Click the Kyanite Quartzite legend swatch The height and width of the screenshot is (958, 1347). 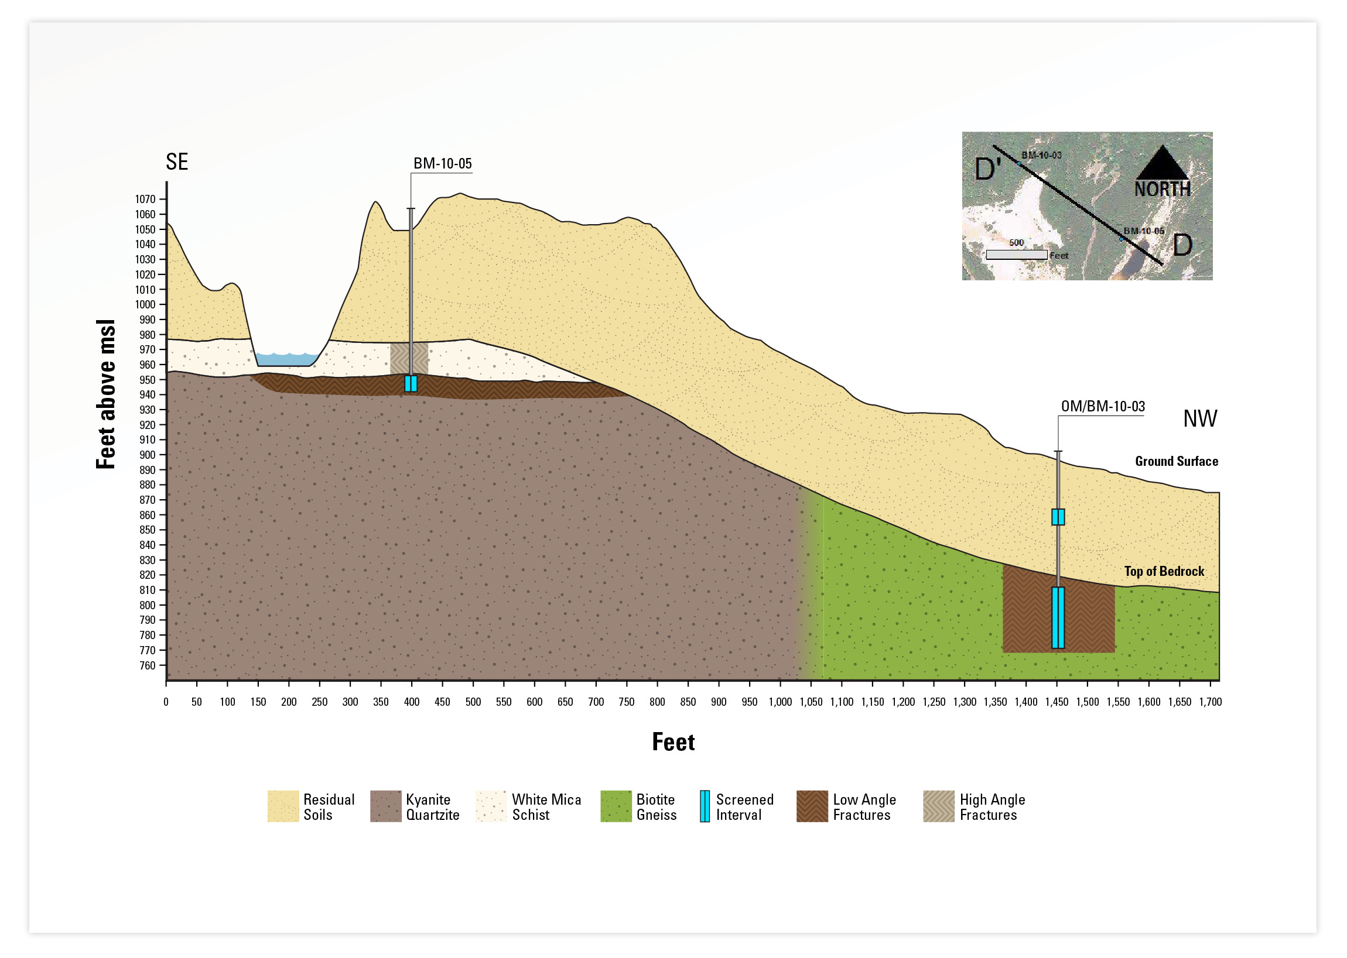click(x=385, y=807)
